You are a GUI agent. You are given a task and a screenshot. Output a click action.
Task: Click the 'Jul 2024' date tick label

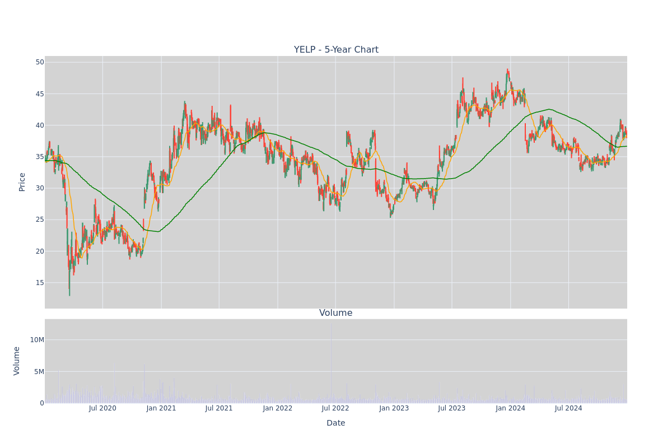click(x=568, y=408)
